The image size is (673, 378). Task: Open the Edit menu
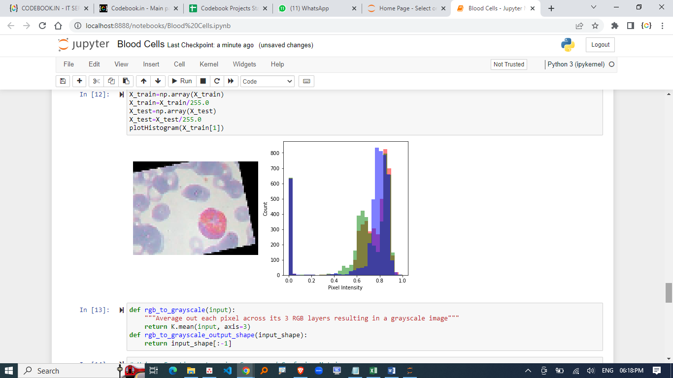click(x=94, y=64)
